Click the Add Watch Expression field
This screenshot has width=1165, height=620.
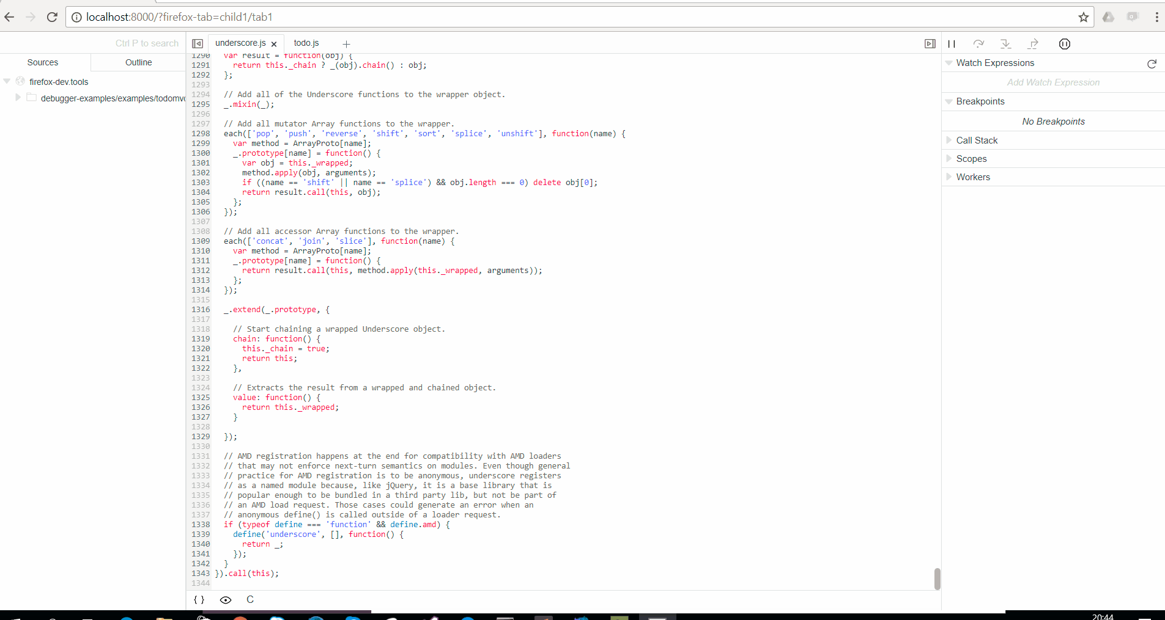(x=1053, y=82)
